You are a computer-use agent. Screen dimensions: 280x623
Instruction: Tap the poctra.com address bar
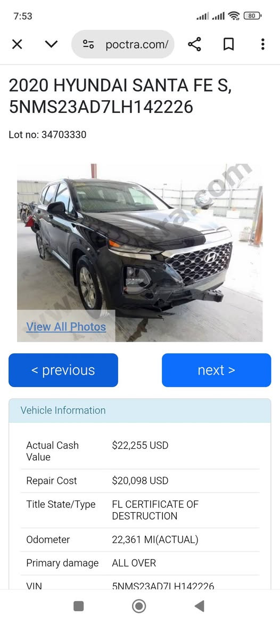(x=122, y=44)
